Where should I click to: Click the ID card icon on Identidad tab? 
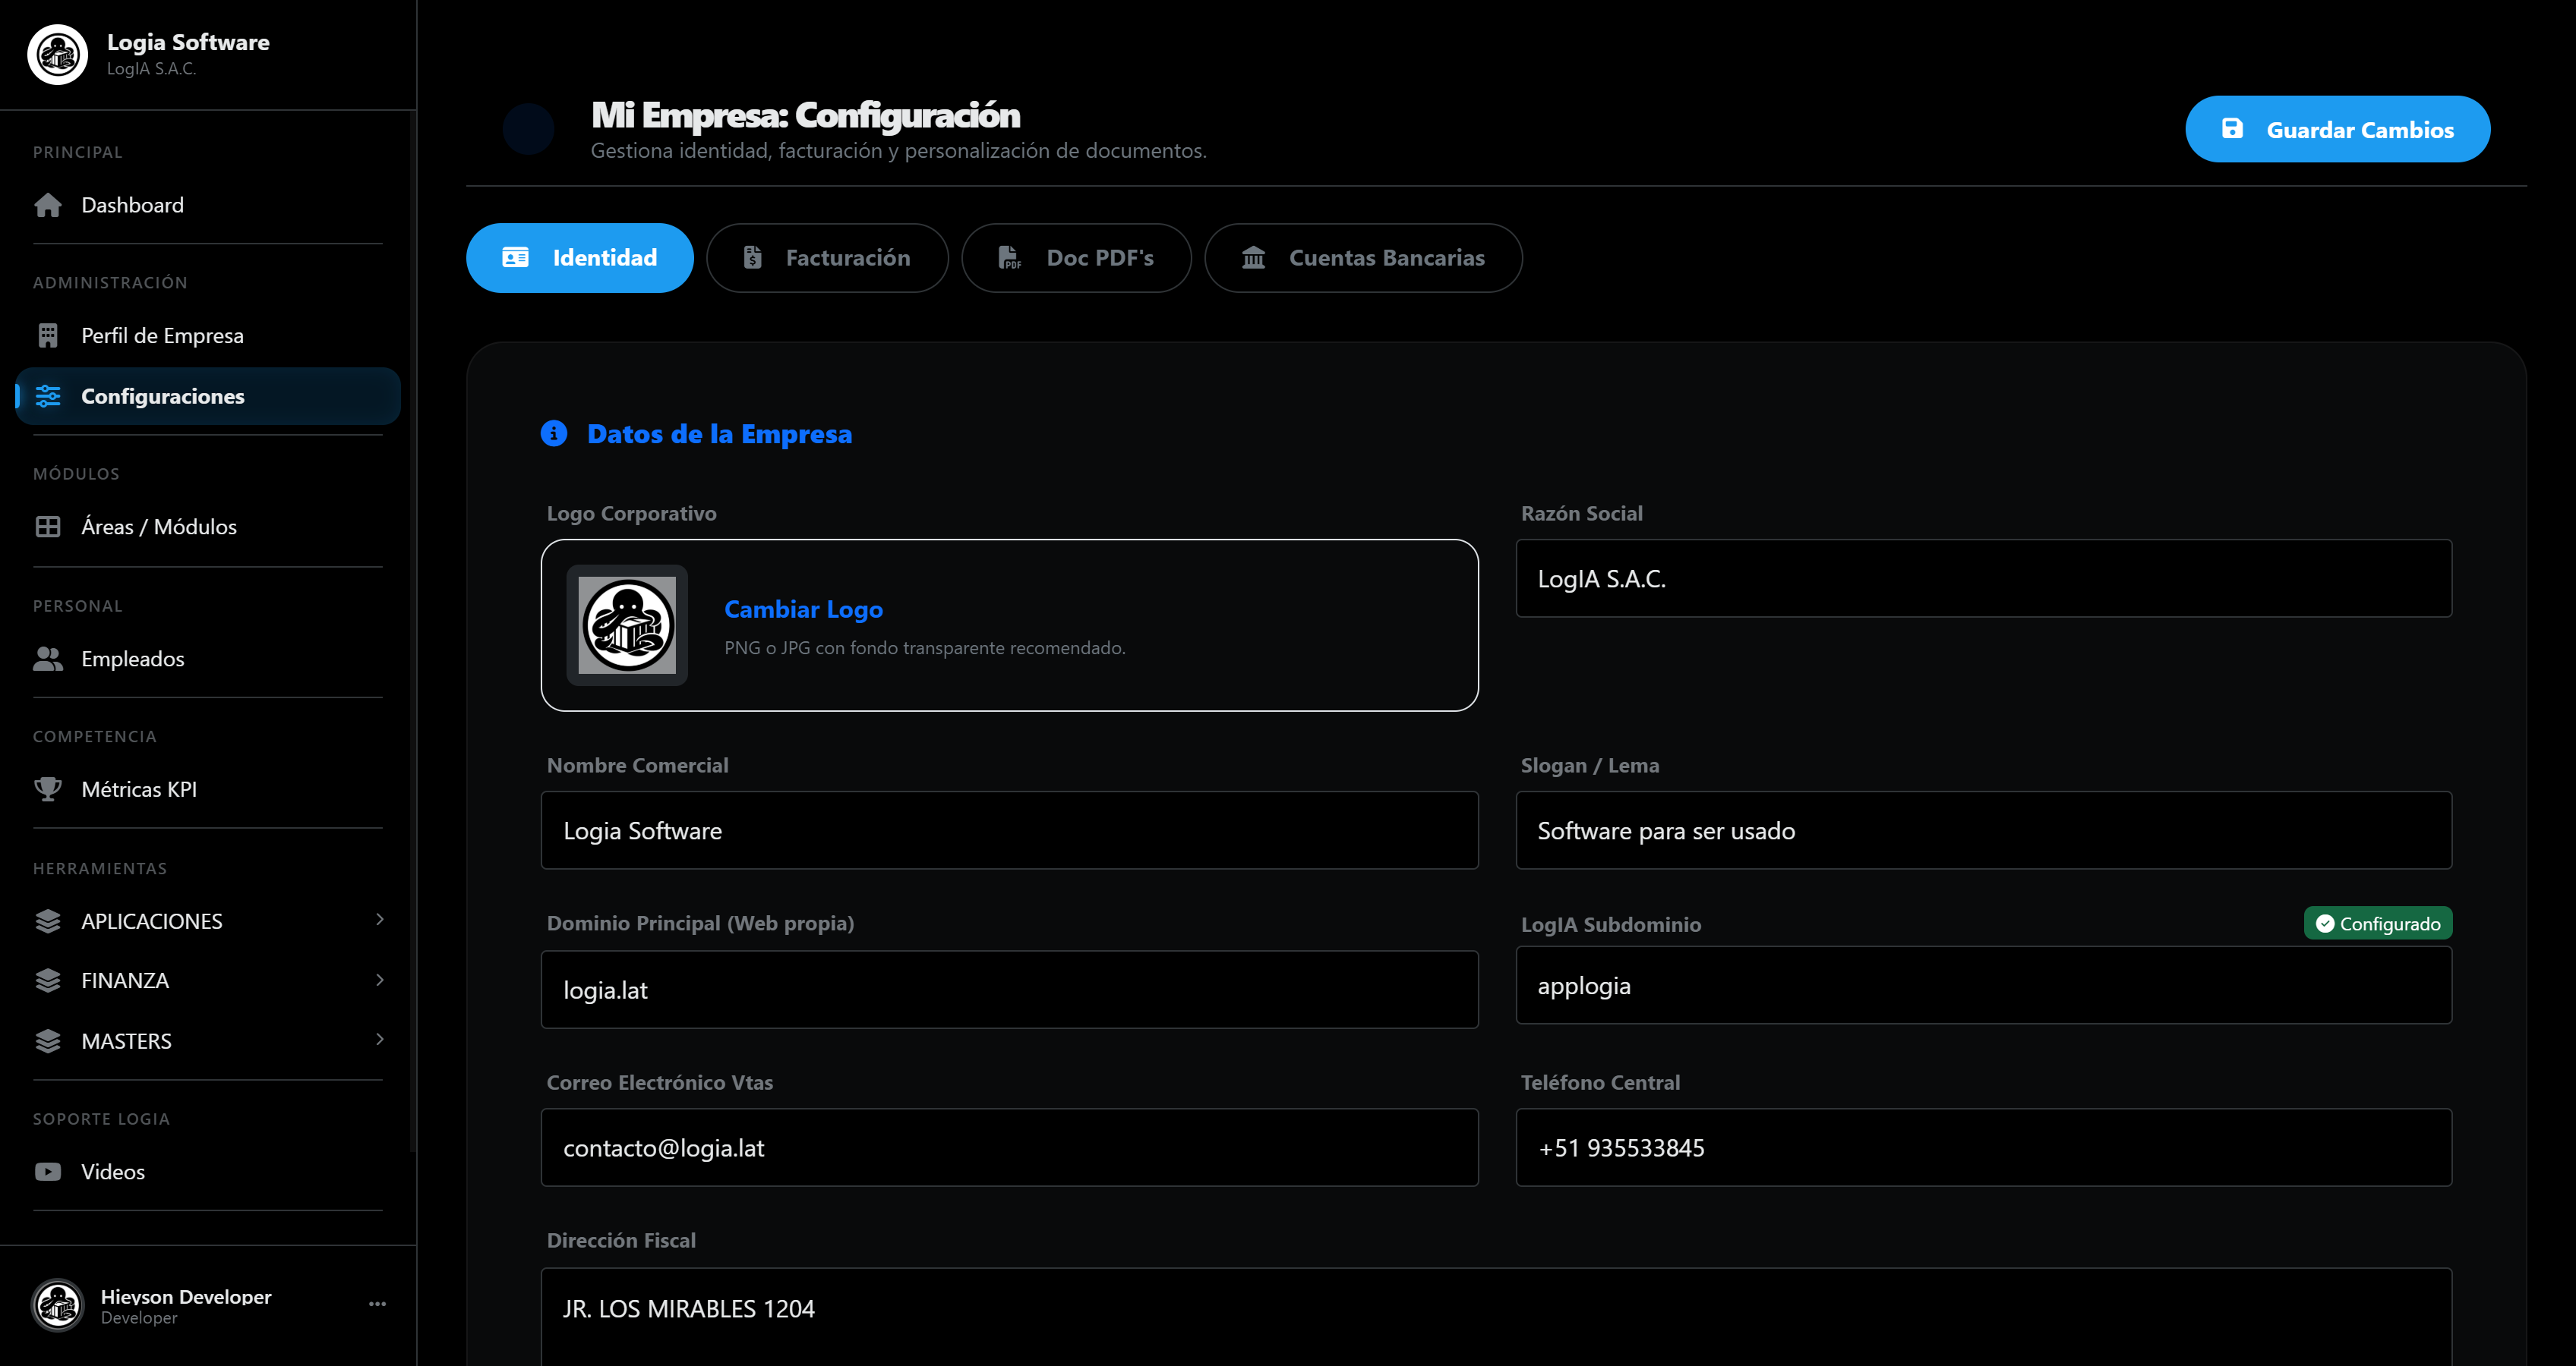[x=515, y=258]
